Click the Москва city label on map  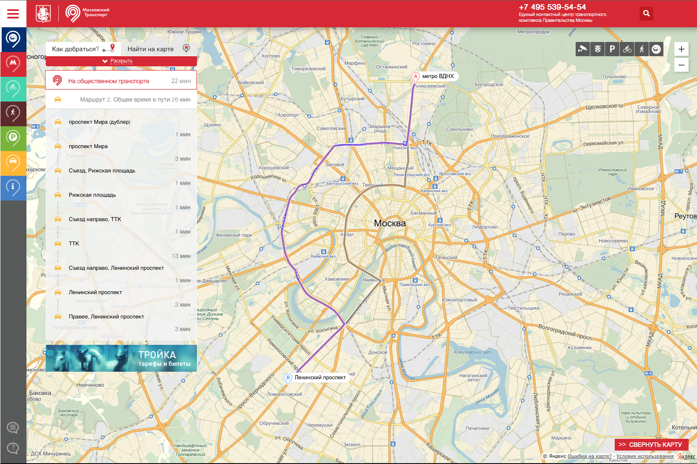click(390, 223)
